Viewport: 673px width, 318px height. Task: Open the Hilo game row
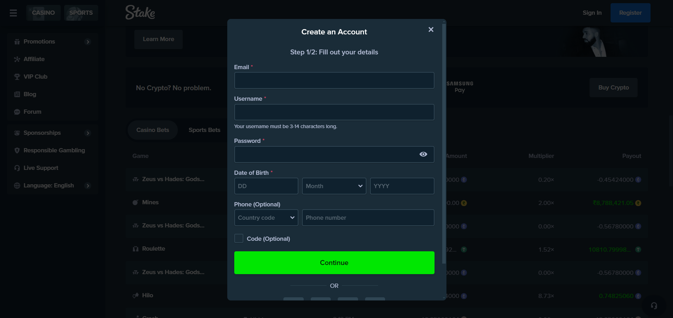click(x=148, y=296)
